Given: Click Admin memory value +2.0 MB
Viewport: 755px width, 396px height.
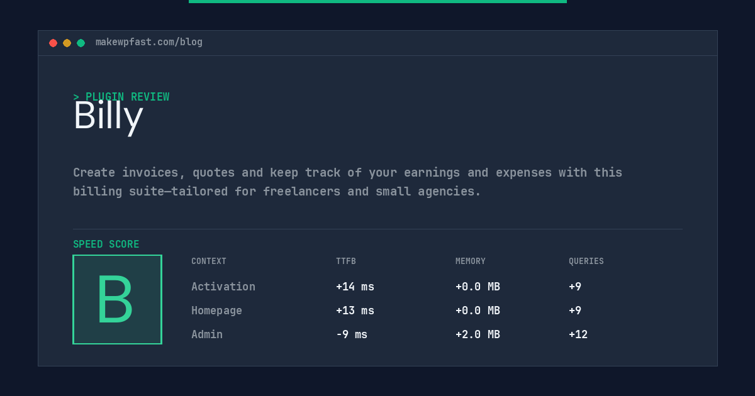Looking at the screenshot, I should point(478,334).
